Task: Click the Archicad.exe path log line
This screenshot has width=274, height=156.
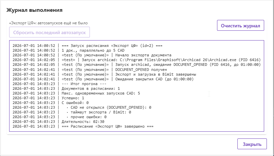Action: coord(136,60)
